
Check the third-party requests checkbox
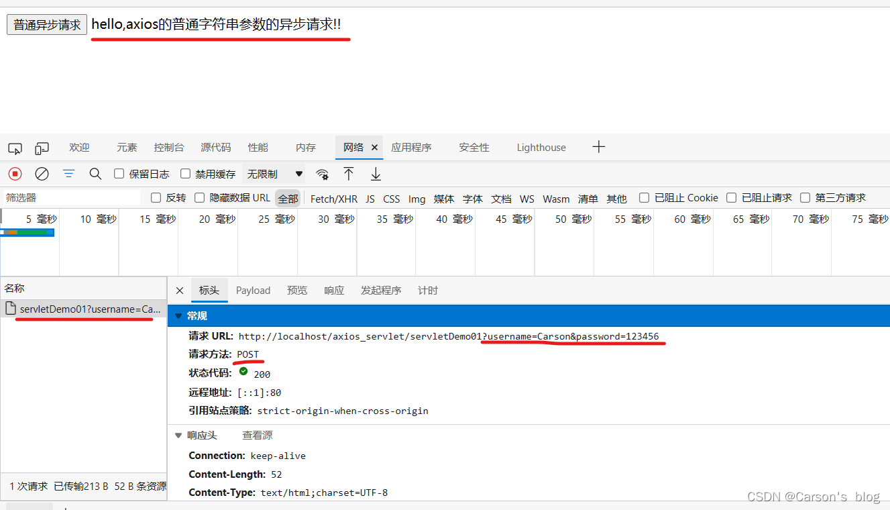[x=805, y=198]
